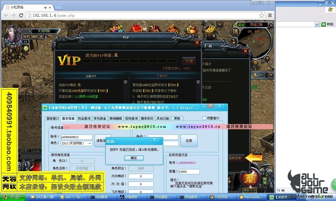Image resolution: width=336 pixels, height=201 pixels.
Task: Click the red gift box icon
Action: pos(136,28)
